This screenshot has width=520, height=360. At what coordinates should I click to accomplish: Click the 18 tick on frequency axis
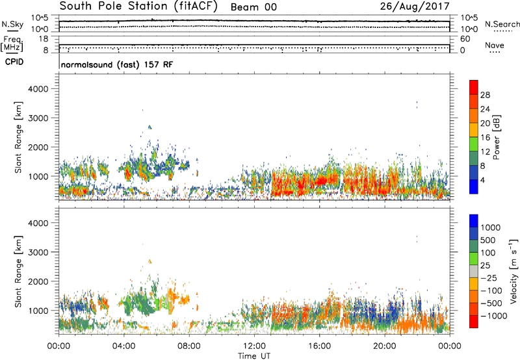44,39
